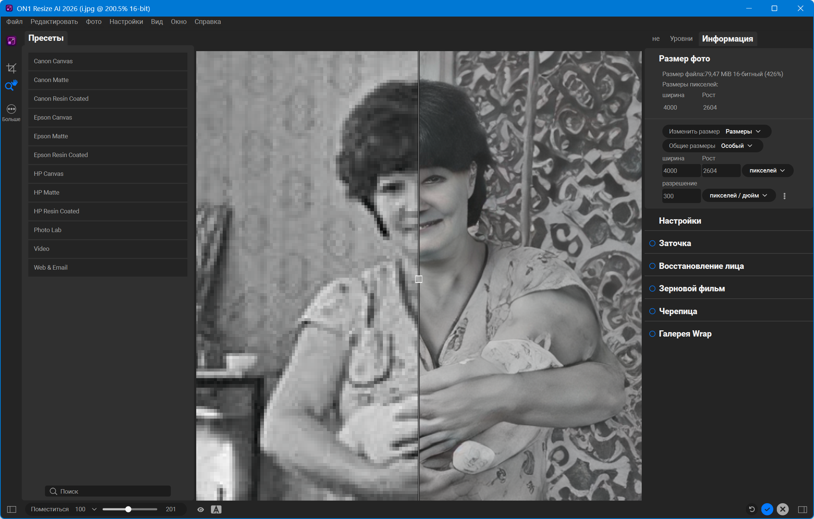Switch to the Уровни tab
Viewport: 814px width, 519px height.
tap(681, 39)
